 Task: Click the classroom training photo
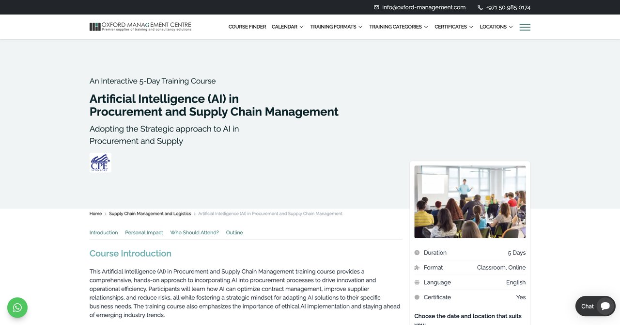(x=470, y=202)
